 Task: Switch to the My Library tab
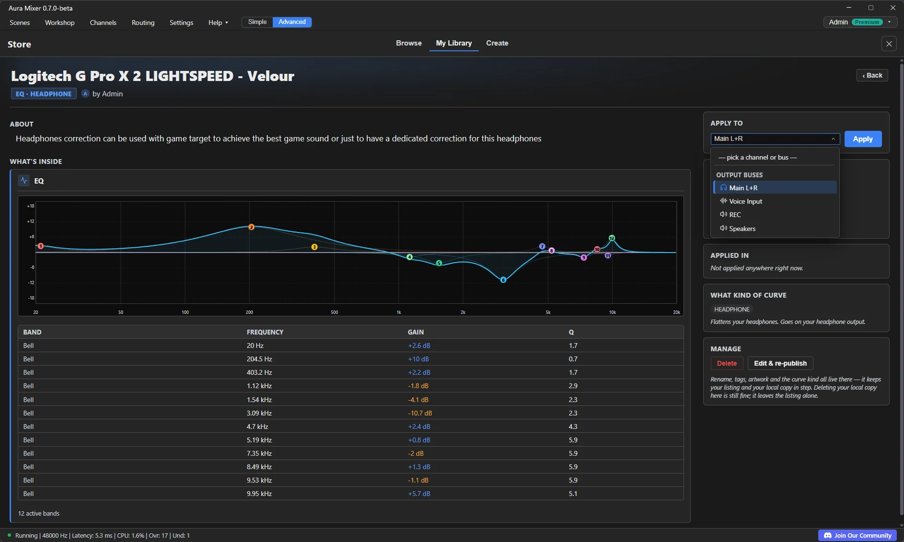(x=454, y=43)
